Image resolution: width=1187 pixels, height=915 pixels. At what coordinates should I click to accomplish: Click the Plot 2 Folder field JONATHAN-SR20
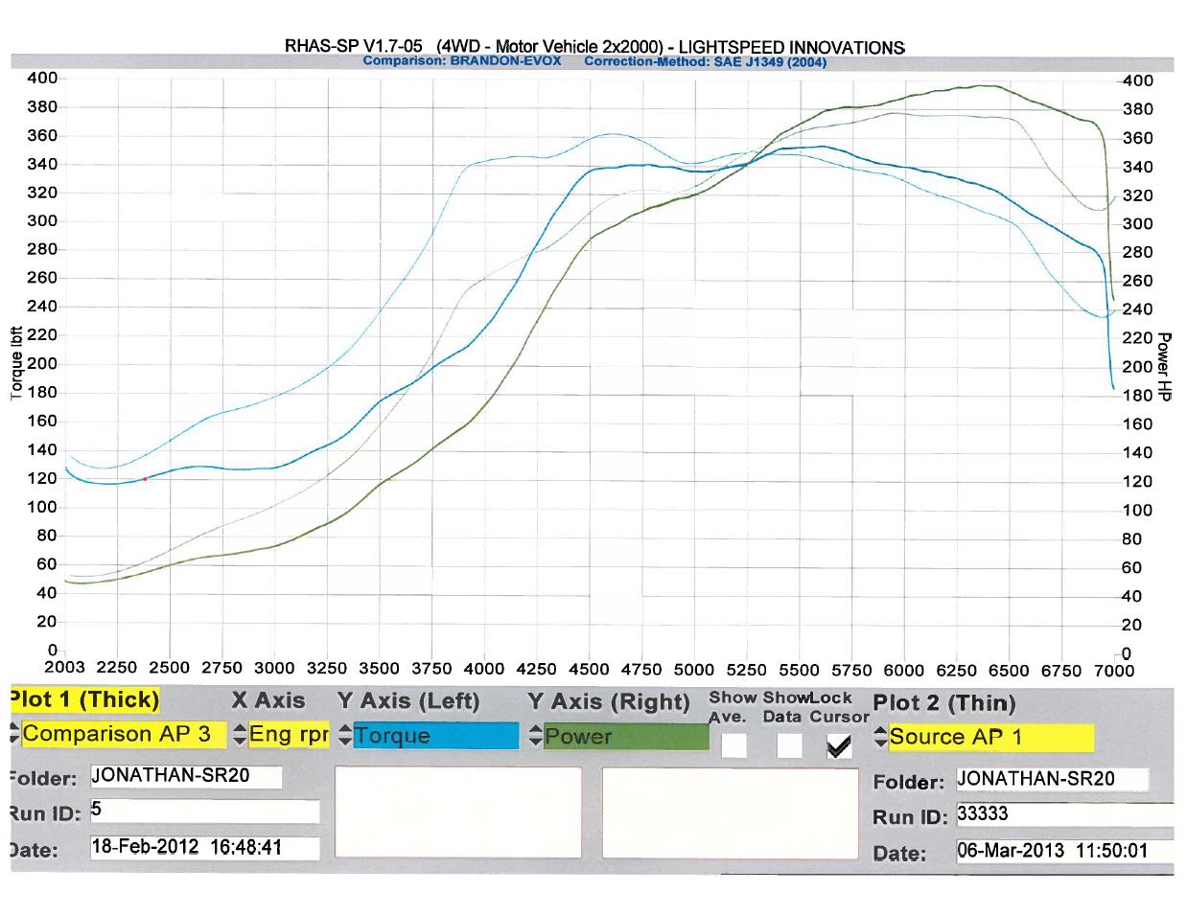point(1052,779)
